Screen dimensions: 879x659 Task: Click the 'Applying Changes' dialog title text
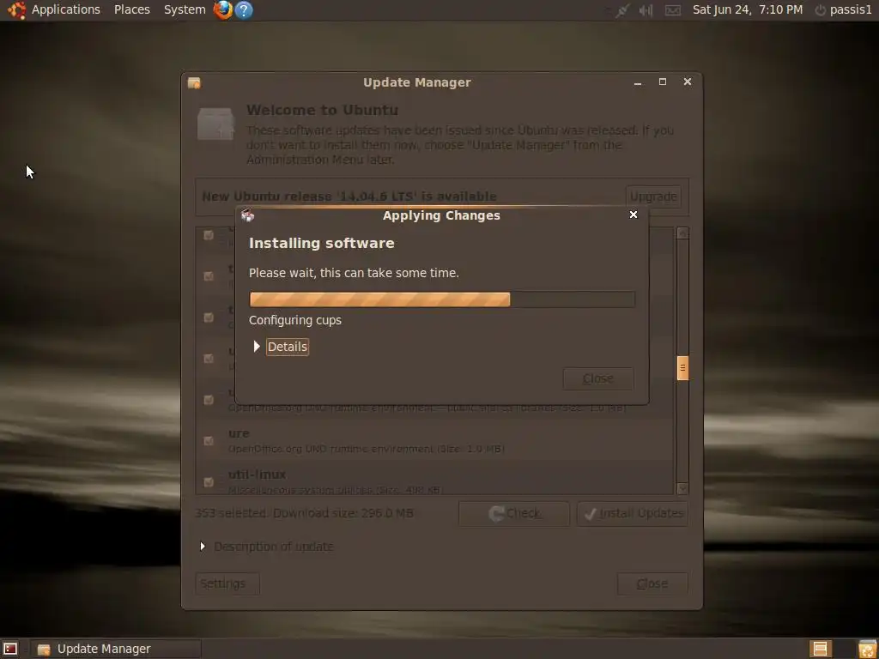[441, 215]
